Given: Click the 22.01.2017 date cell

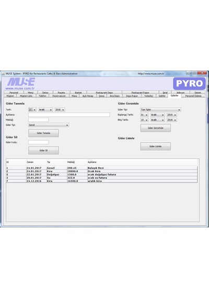Looking at the screenshot, I should [x=37, y=175].
